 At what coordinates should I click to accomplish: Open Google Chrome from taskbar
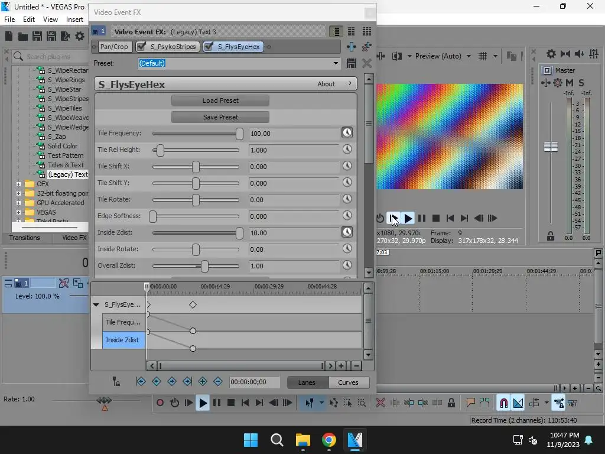[328, 440]
